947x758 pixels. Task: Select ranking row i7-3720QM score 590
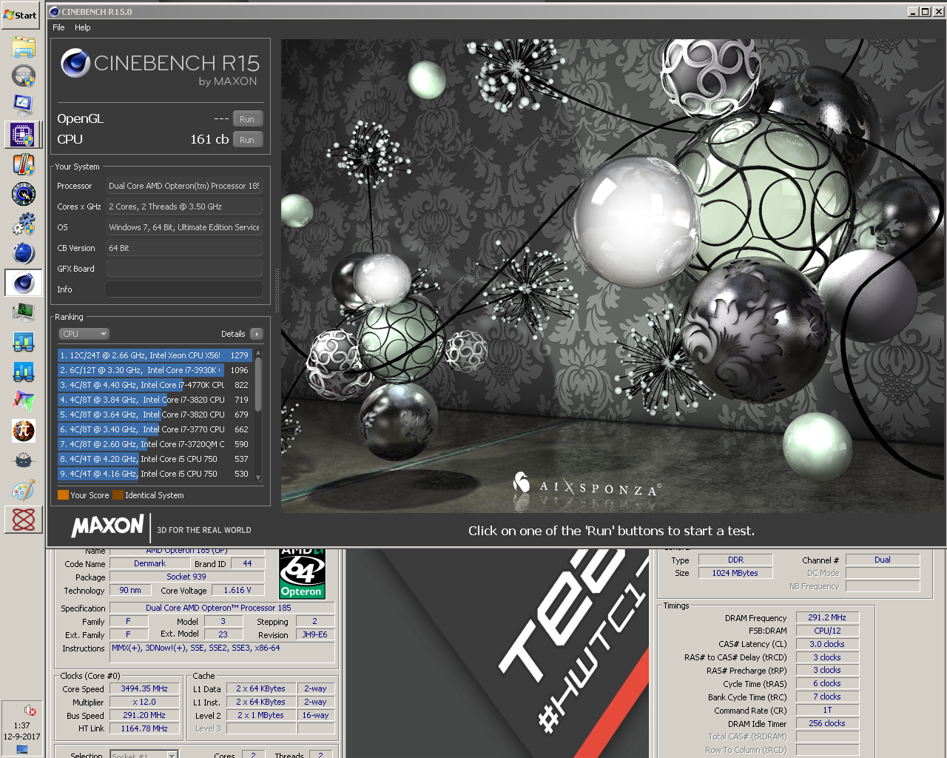pyautogui.click(x=155, y=444)
